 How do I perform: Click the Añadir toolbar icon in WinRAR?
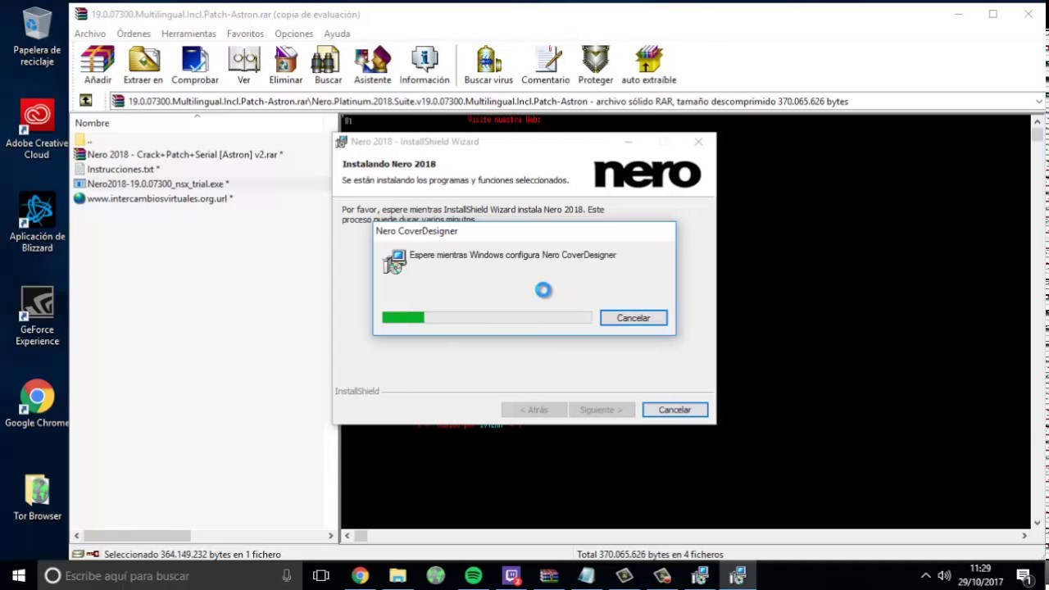tap(98, 66)
